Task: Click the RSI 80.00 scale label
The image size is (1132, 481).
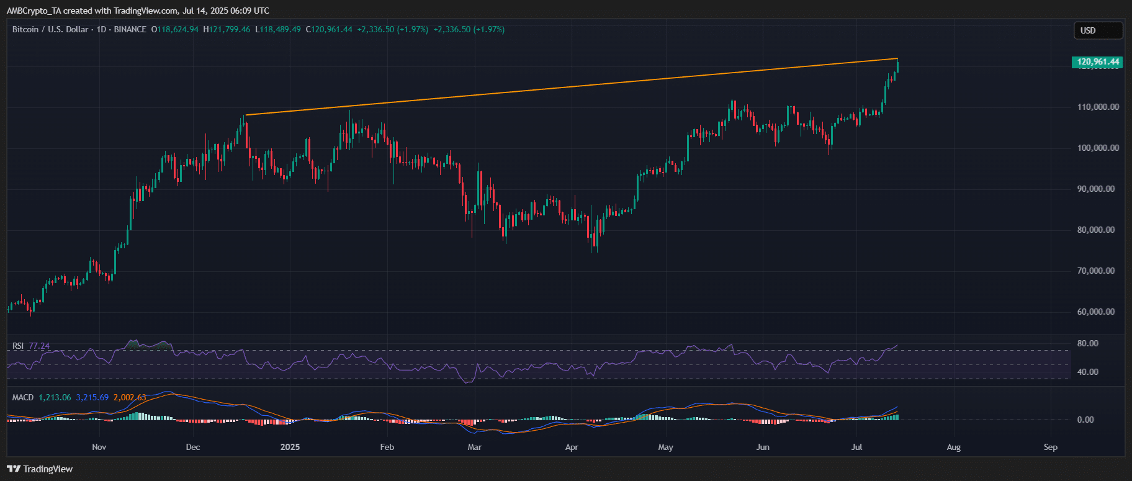Action: (x=1087, y=343)
